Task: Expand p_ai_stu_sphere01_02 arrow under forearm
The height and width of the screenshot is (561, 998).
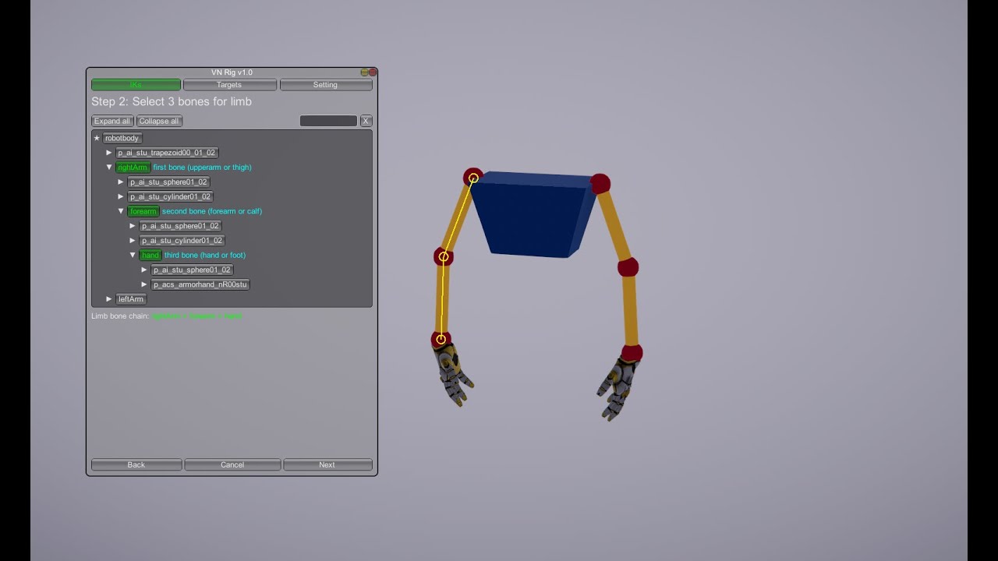Action: pos(133,226)
